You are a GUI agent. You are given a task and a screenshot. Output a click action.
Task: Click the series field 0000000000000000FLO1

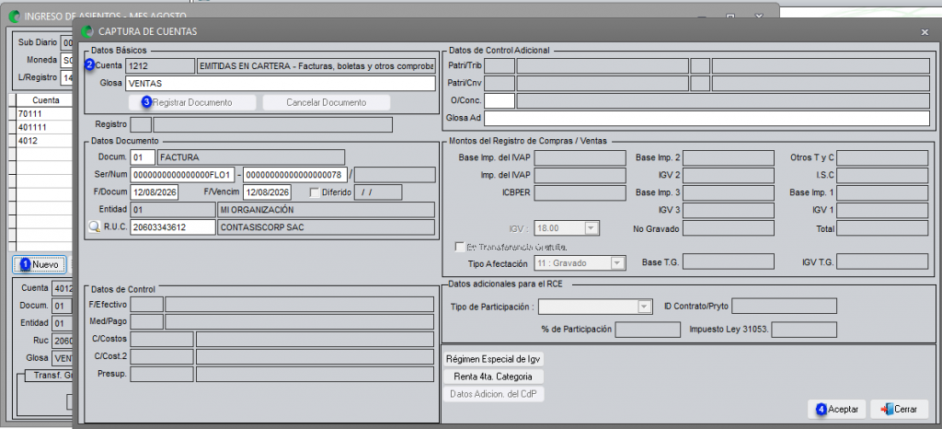[182, 175]
